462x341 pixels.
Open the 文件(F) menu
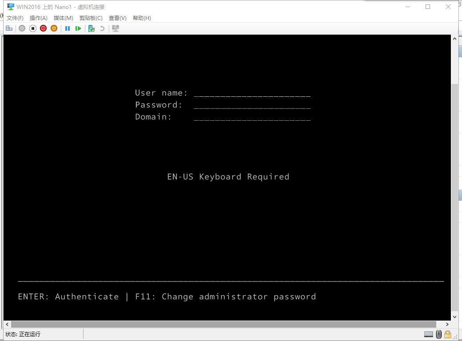[x=15, y=18]
